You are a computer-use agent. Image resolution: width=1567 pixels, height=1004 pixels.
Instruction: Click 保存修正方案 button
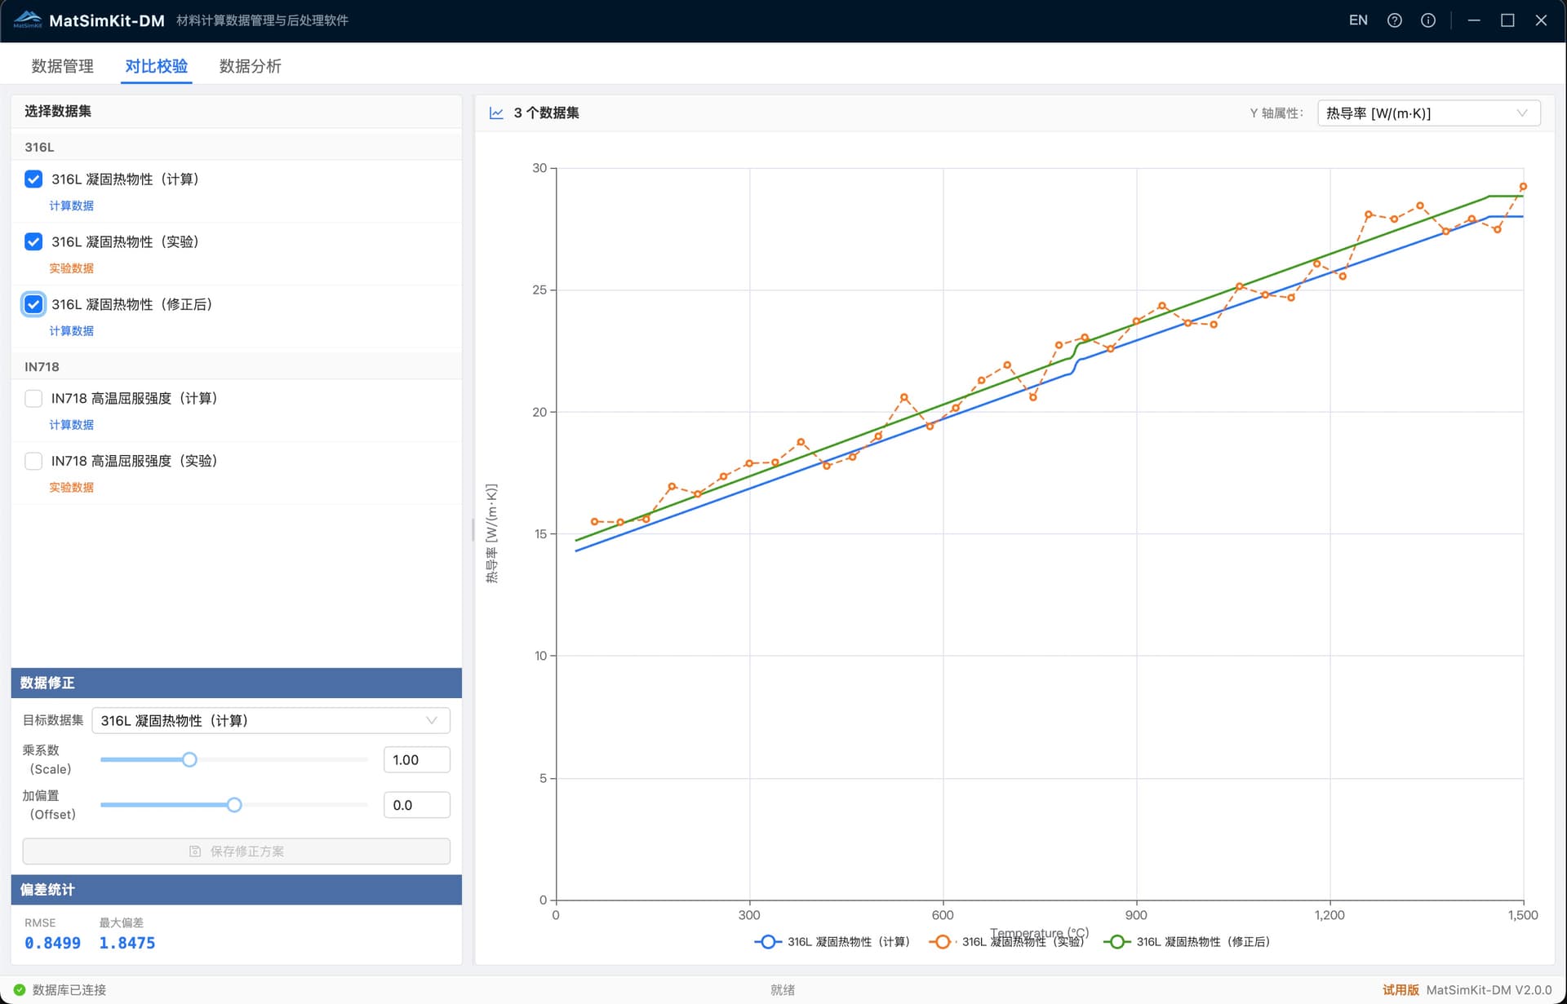(236, 851)
